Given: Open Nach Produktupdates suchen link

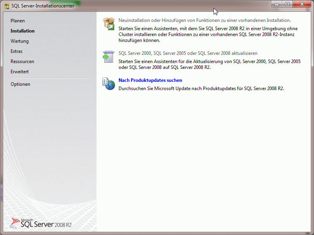Looking at the screenshot, I should pyautogui.click(x=150, y=80).
